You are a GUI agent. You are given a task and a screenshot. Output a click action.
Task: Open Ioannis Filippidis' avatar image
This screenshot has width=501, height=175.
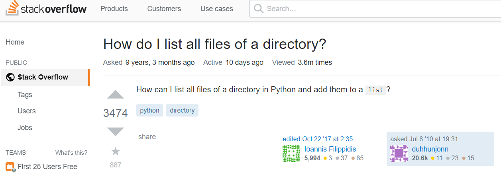pos(291,154)
